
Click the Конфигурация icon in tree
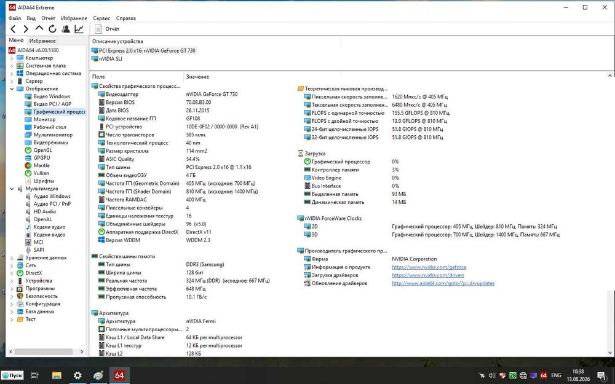point(20,304)
